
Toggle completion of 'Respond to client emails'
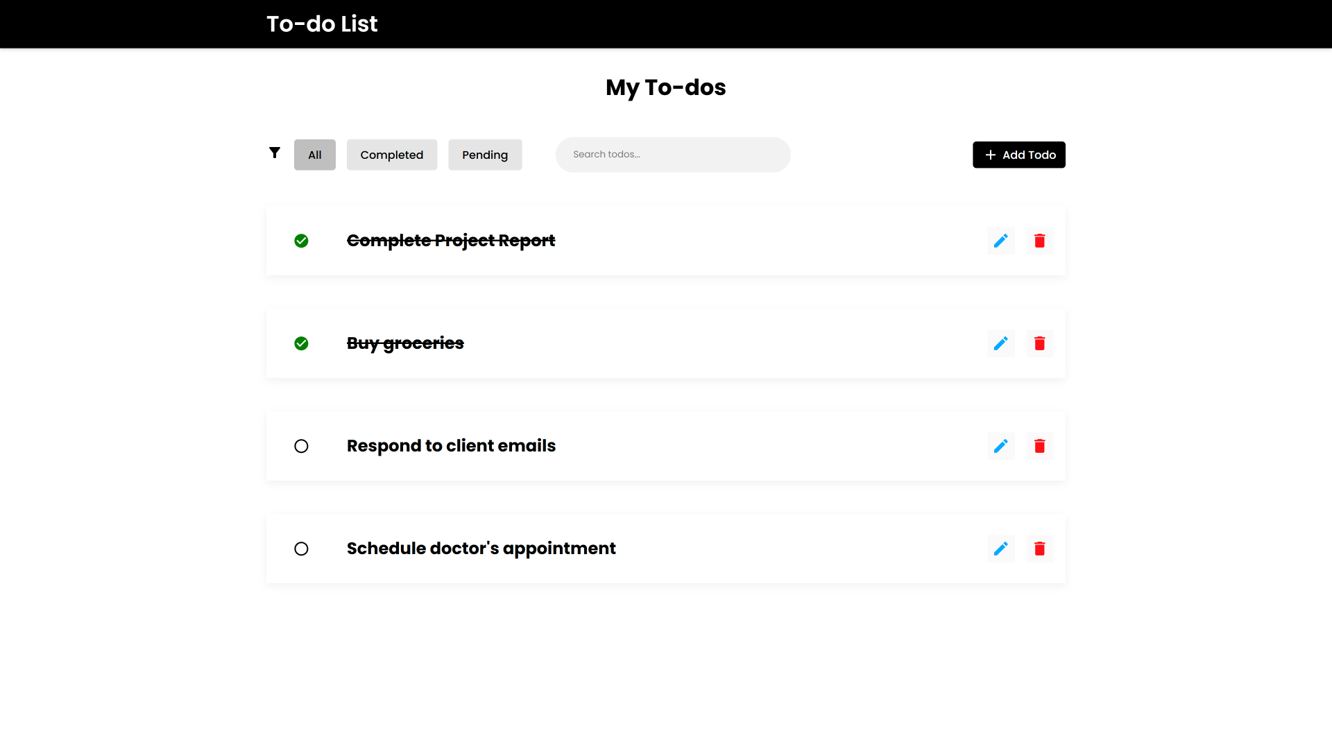pyautogui.click(x=301, y=445)
